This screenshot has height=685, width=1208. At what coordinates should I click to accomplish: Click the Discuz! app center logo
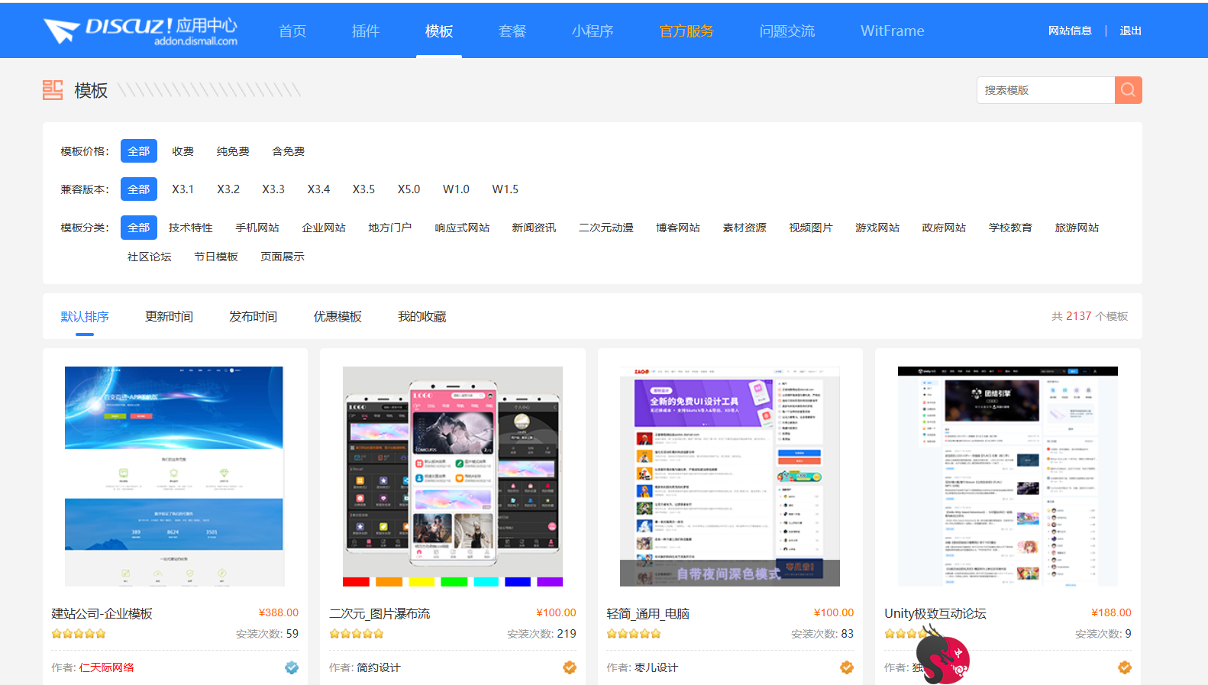[x=141, y=31]
